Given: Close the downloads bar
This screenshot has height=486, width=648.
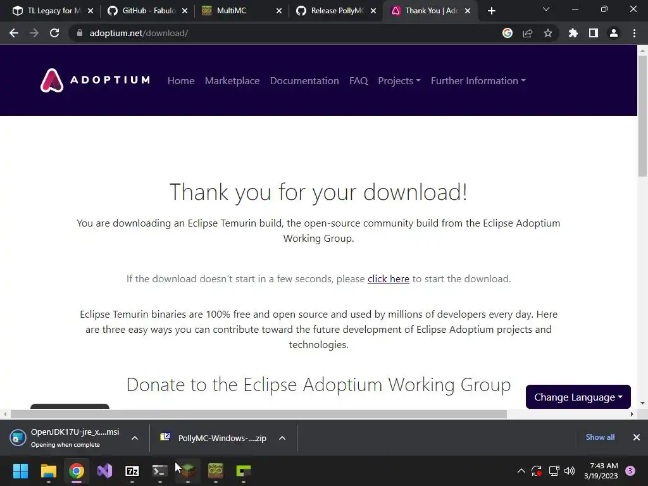Looking at the screenshot, I should coord(637,437).
